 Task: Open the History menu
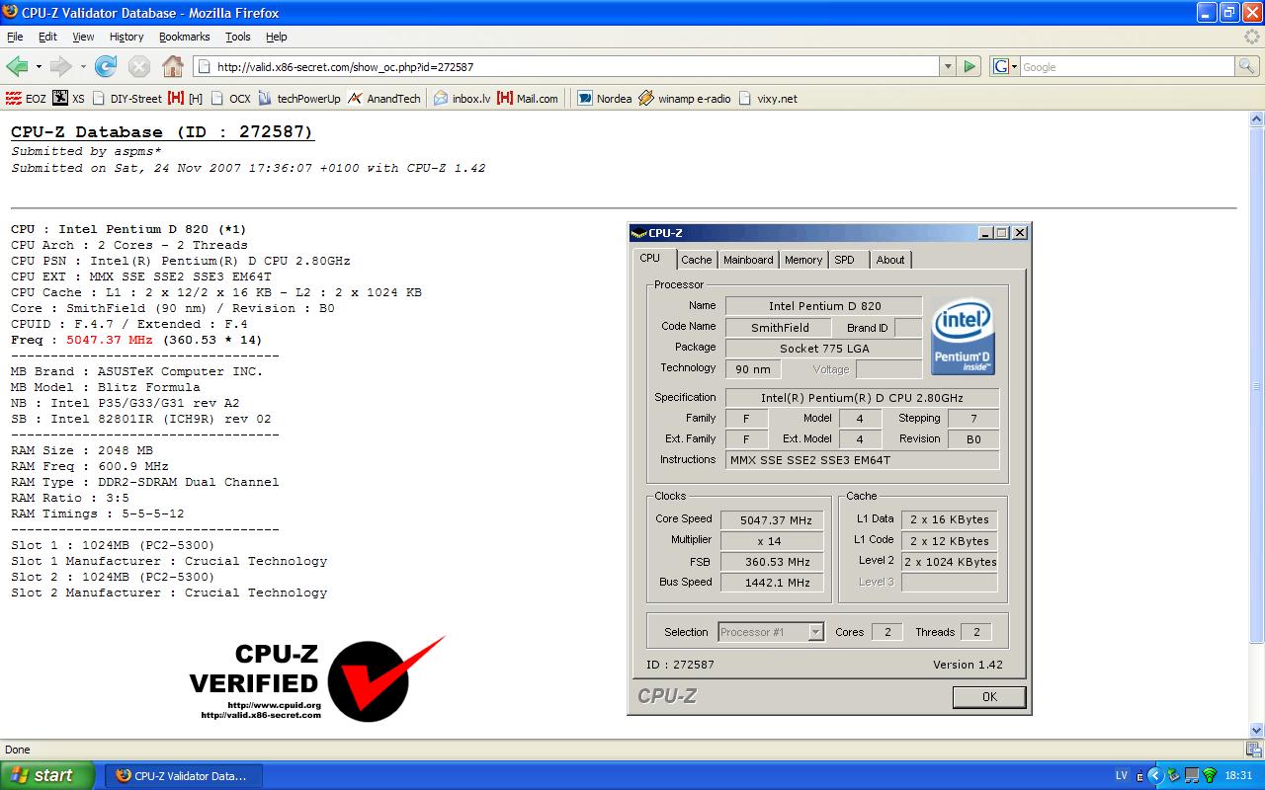coord(126,37)
